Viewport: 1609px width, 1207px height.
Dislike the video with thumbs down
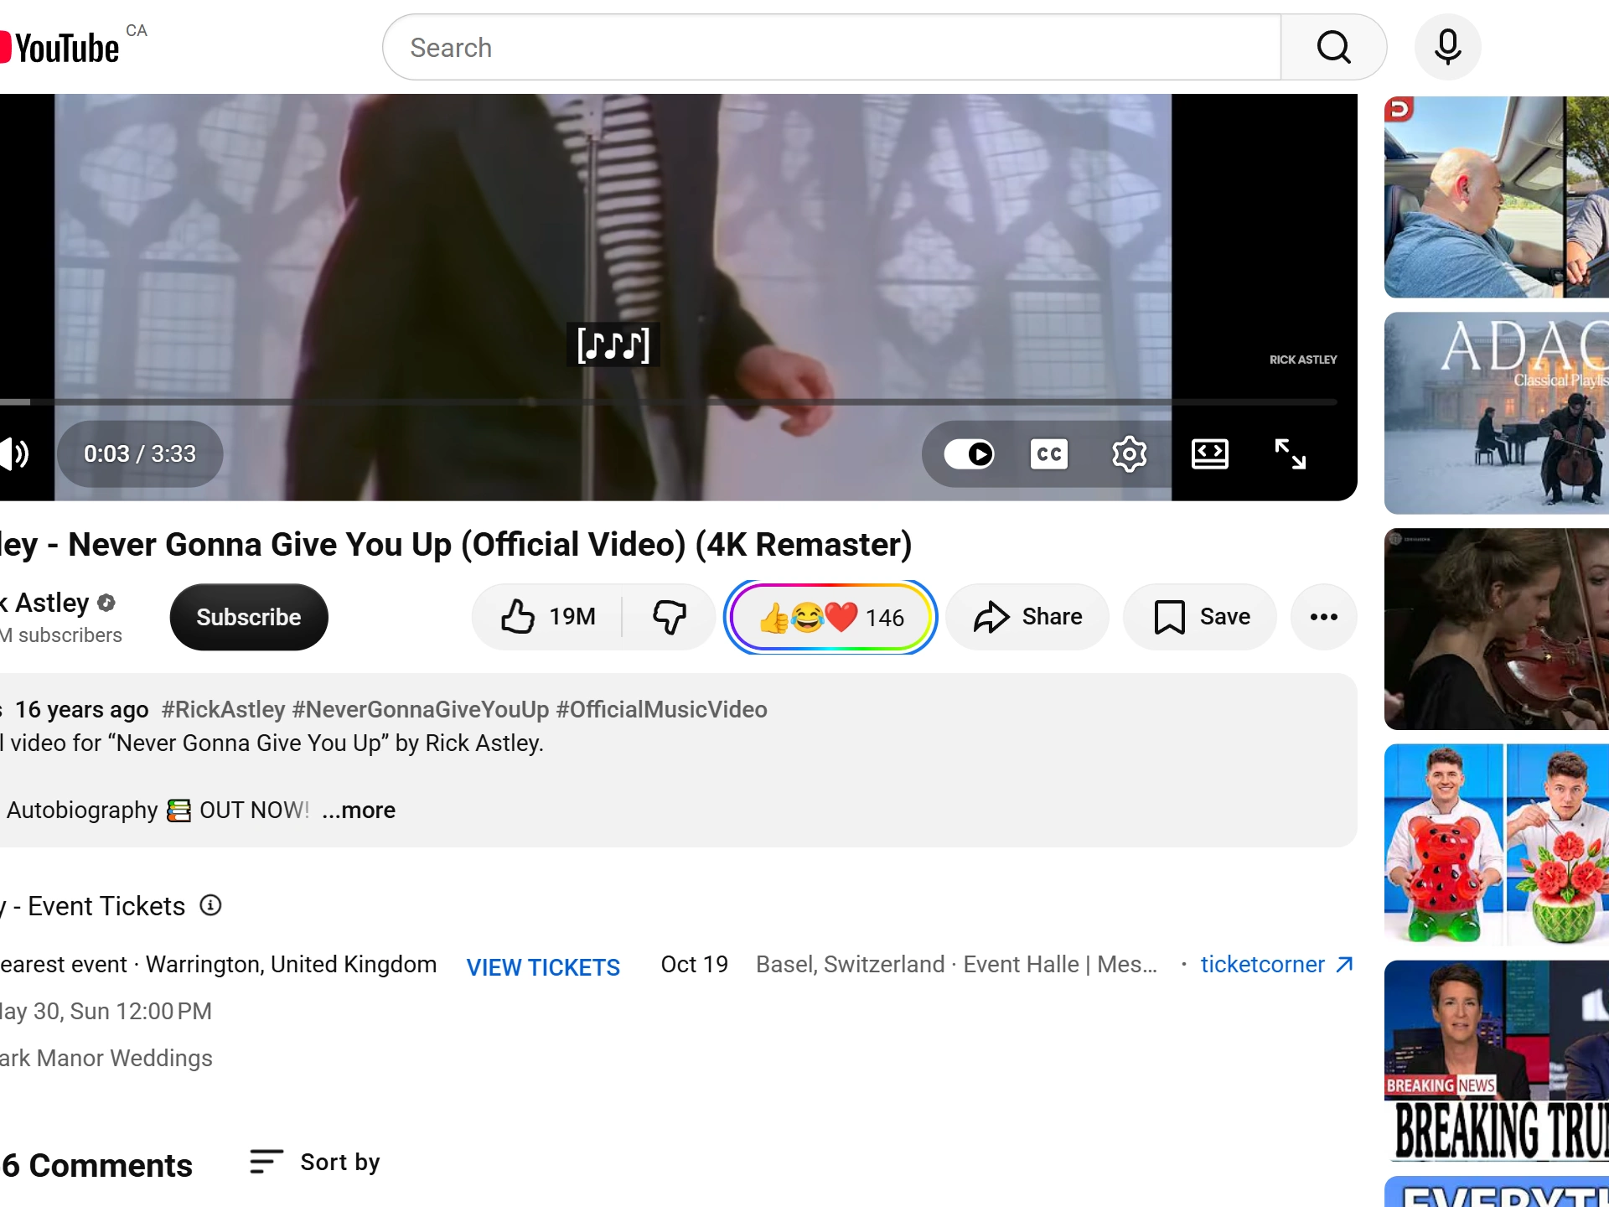pyautogui.click(x=669, y=617)
